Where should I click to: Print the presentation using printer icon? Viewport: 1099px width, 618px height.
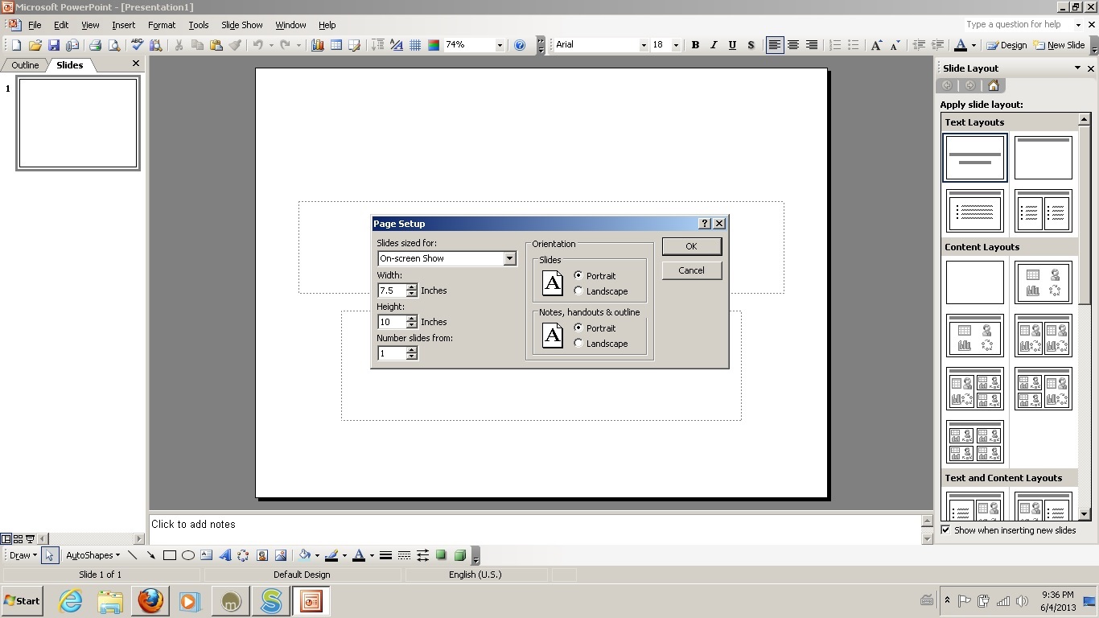coord(95,45)
